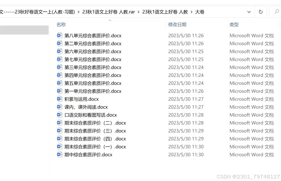Click the Word icon of 课内、课外阅读.docx
Image resolution: width=281 pixels, height=181 pixels.
(x=60, y=107)
